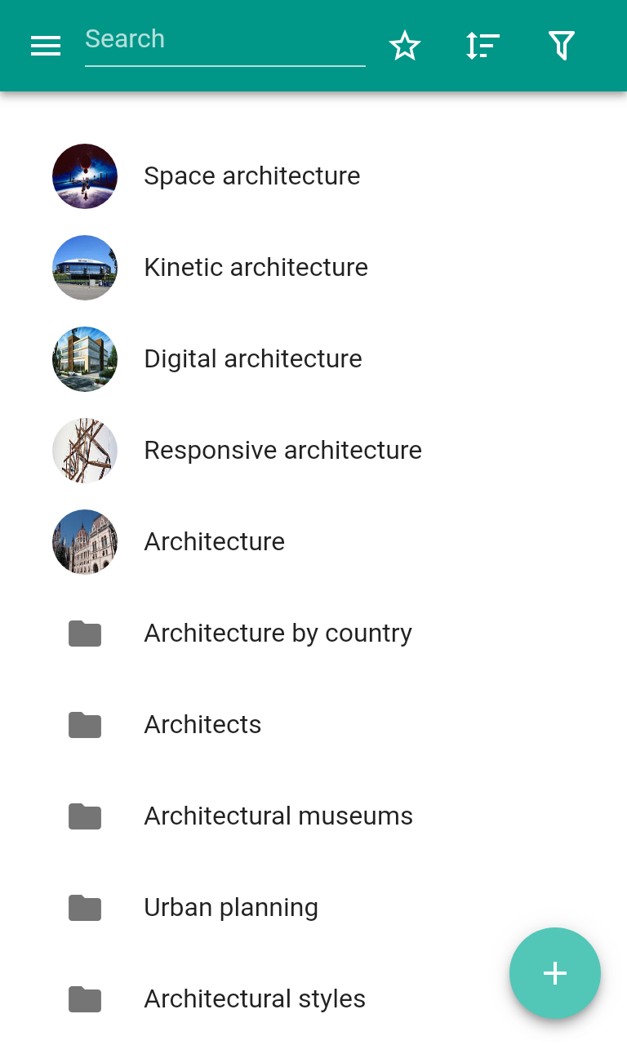
Task: Select the Architectural museums folder icon
Action: (85, 816)
